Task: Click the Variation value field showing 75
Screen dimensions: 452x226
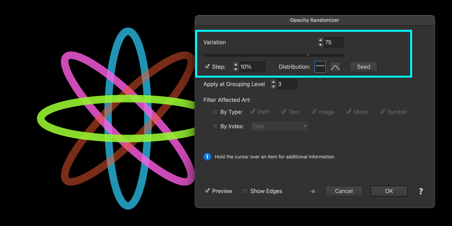Action: 334,42
